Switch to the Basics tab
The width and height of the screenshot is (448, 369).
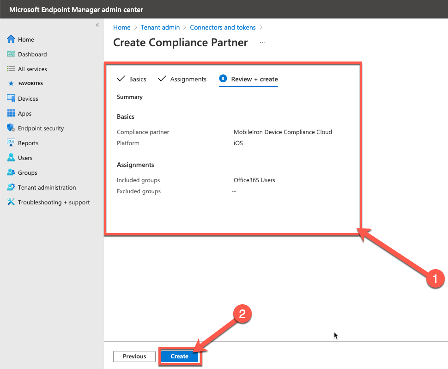[137, 79]
